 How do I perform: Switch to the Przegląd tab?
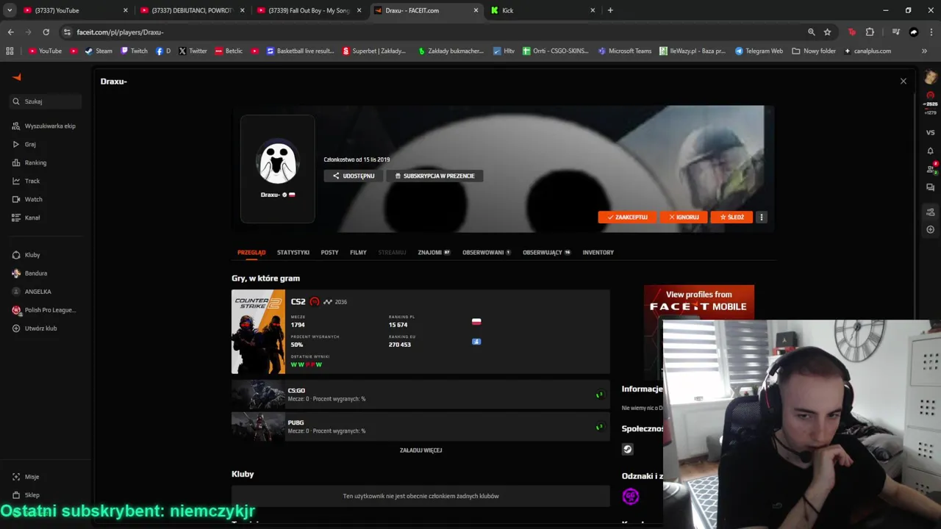click(251, 253)
